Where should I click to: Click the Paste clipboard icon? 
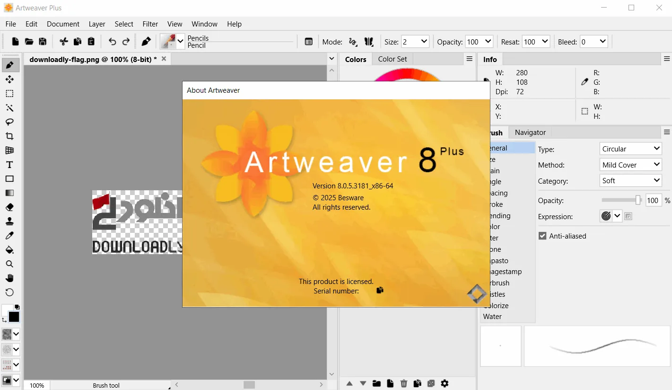pyautogui.click(x=91, y=42)
